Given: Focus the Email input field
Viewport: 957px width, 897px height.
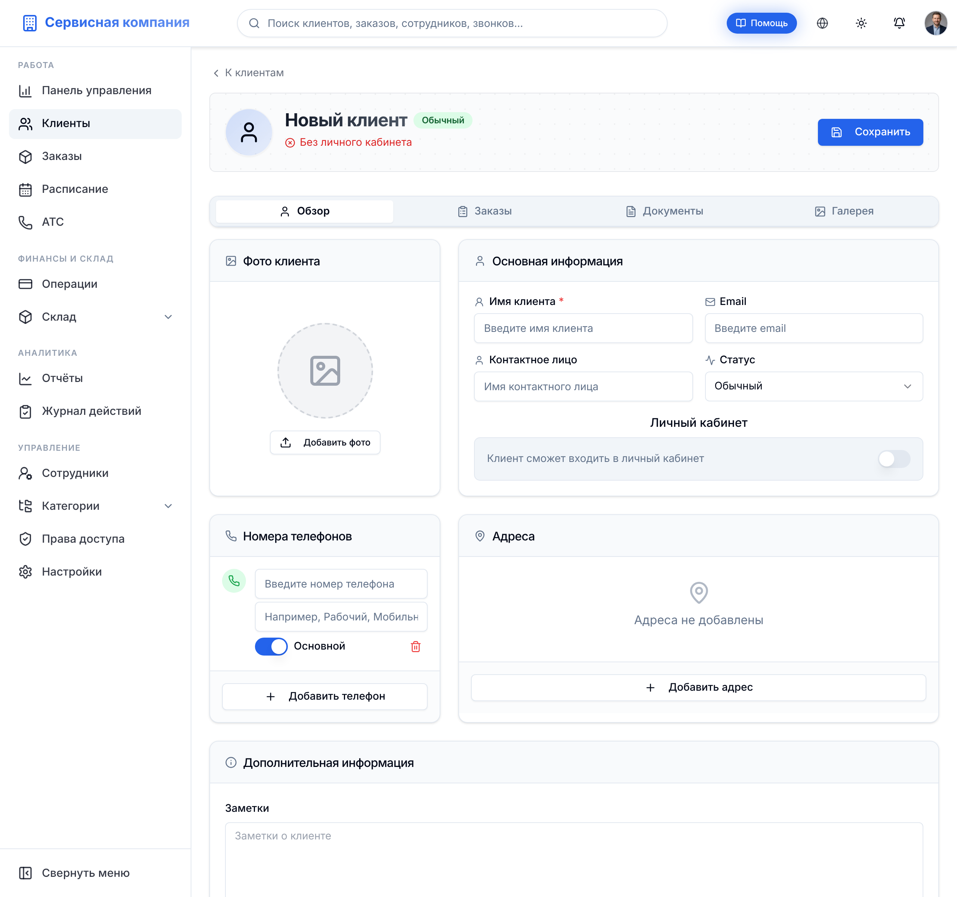Looking at the screenshot, I should pyautogui.click(x=813, y=328).
